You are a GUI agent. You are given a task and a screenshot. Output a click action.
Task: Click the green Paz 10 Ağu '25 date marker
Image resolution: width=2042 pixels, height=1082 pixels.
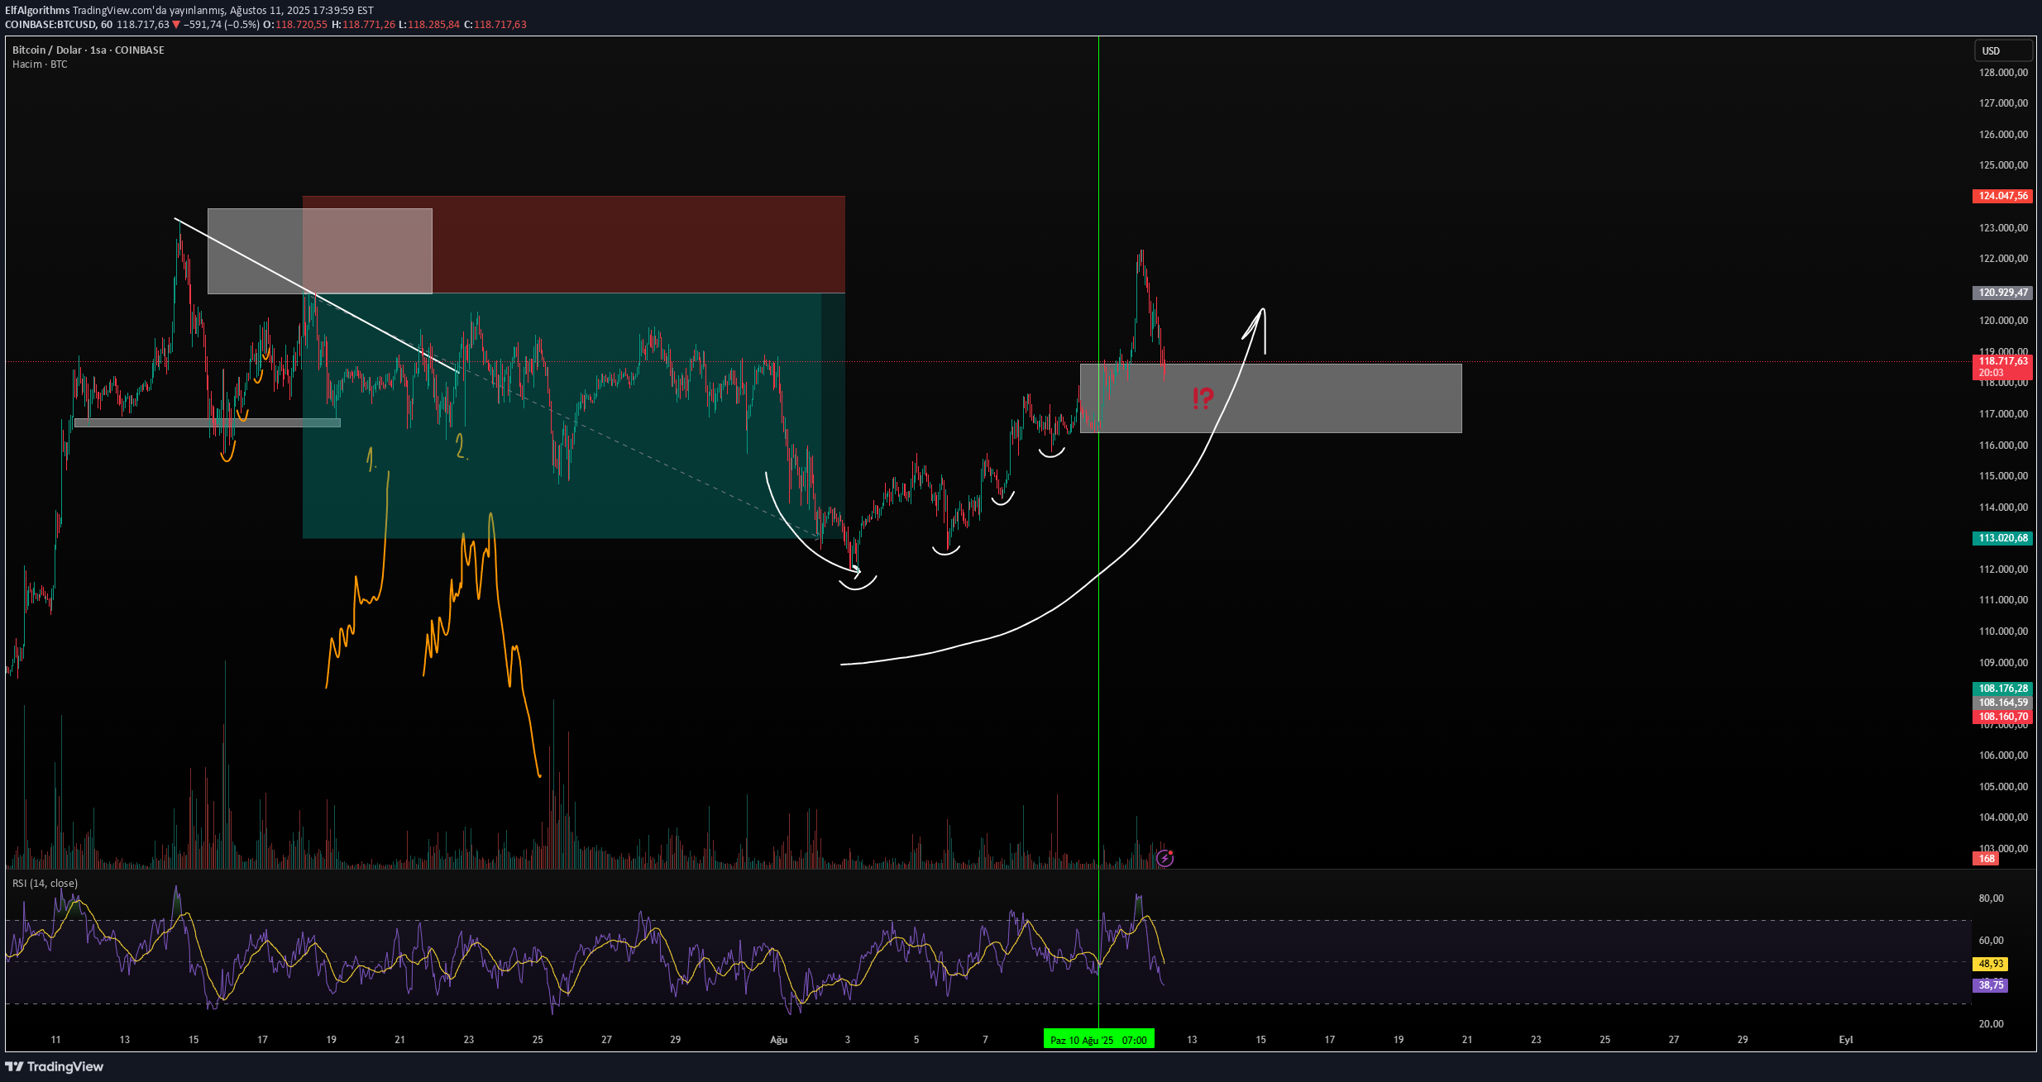click(x=1098, y=1040)
